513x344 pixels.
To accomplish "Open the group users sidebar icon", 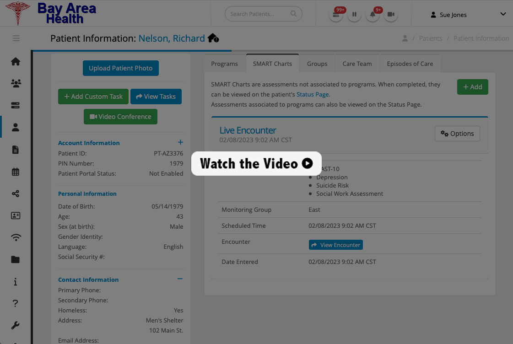I will click(x=16, y=84).
